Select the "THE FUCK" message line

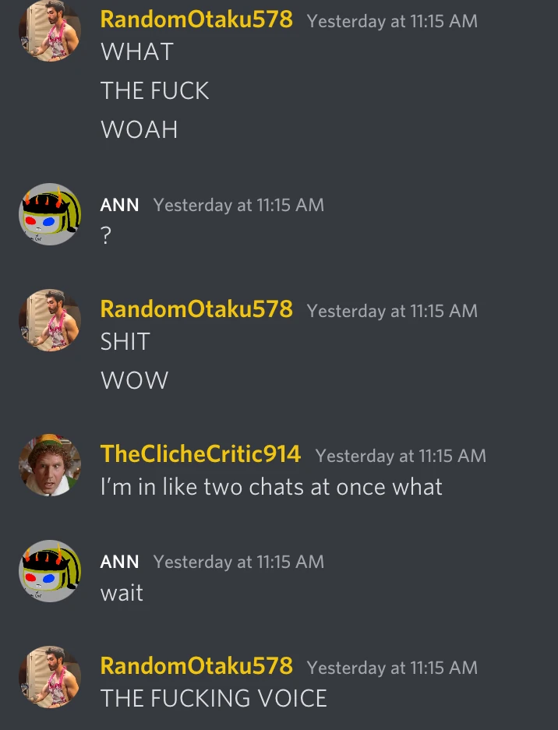pos(154,90)
